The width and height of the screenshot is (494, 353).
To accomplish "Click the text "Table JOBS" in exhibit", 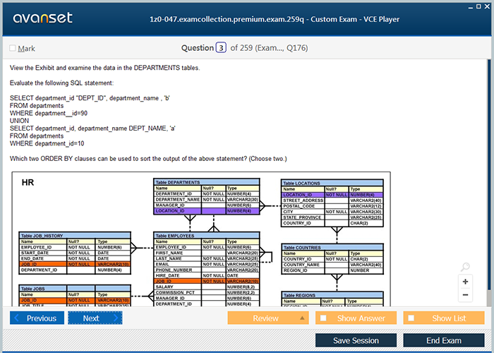I will tap(32, 289).
